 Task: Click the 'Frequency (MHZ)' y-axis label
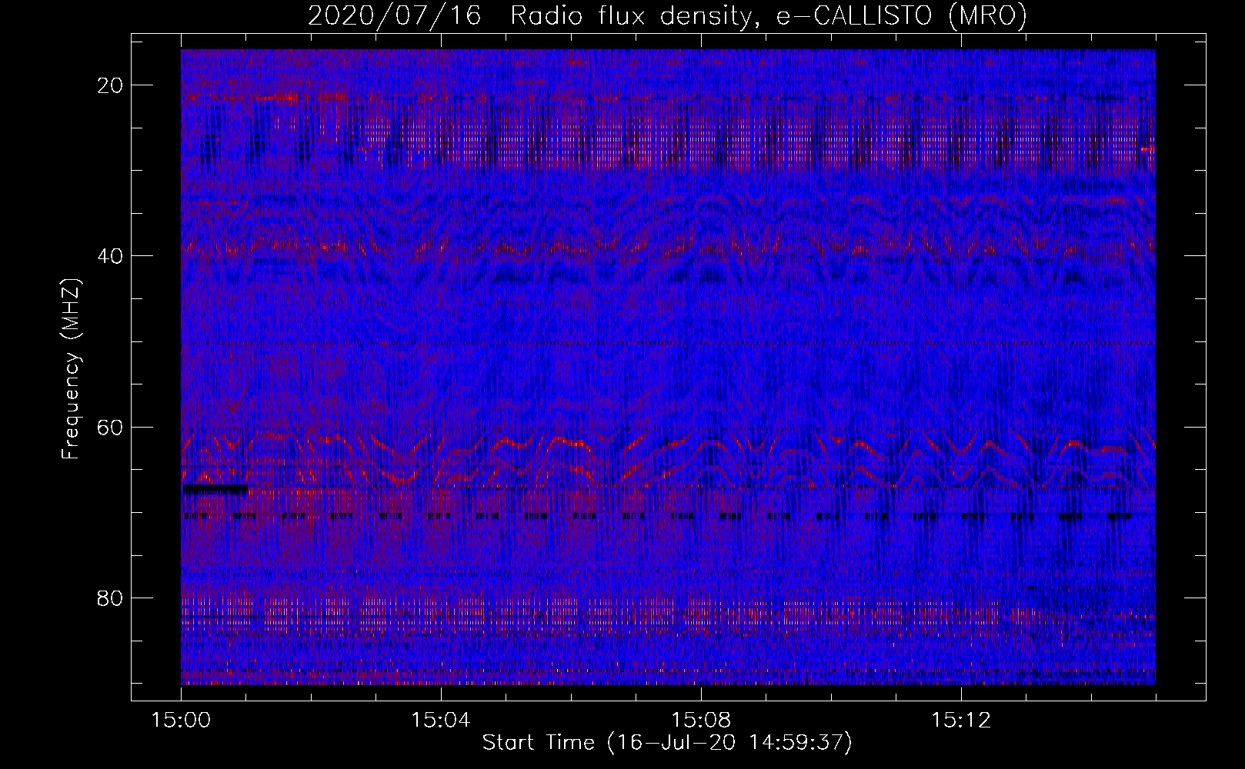pyautogui.click(x=71, y=369)
